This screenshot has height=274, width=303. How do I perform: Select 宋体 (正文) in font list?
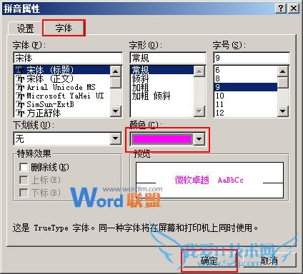(62, 78)
